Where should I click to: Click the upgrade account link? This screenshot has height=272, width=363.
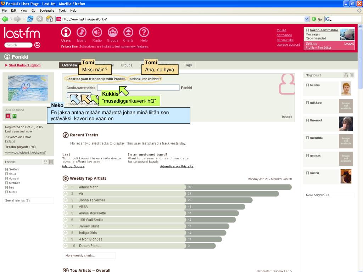point(288,45)
